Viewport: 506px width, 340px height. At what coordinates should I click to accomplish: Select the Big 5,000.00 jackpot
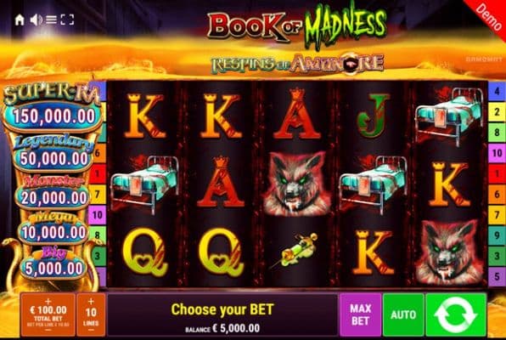[x=53, y=269]
